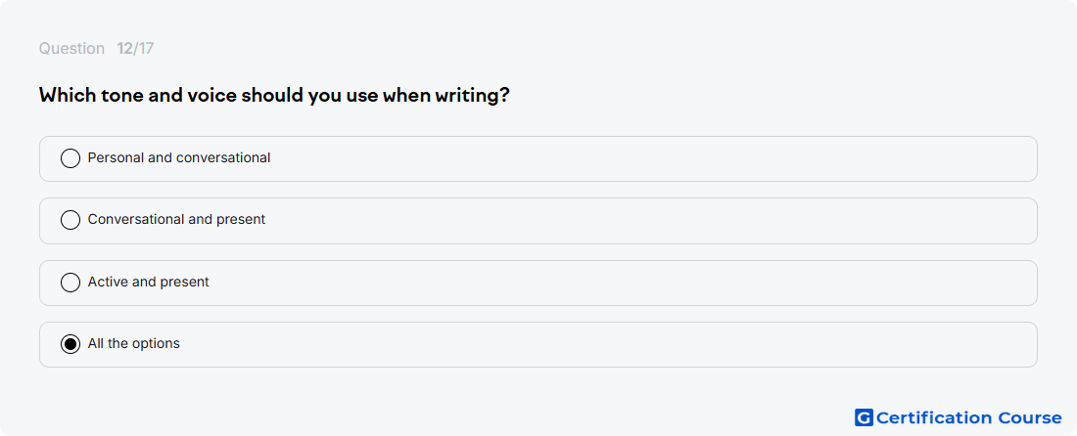The image size is (1077, 436).
Task: Click the current question number 12
Action: pyautogui.click(x=124, y=49)
